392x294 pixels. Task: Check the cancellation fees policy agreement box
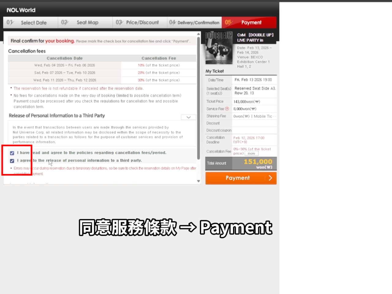tap(12, 153)
